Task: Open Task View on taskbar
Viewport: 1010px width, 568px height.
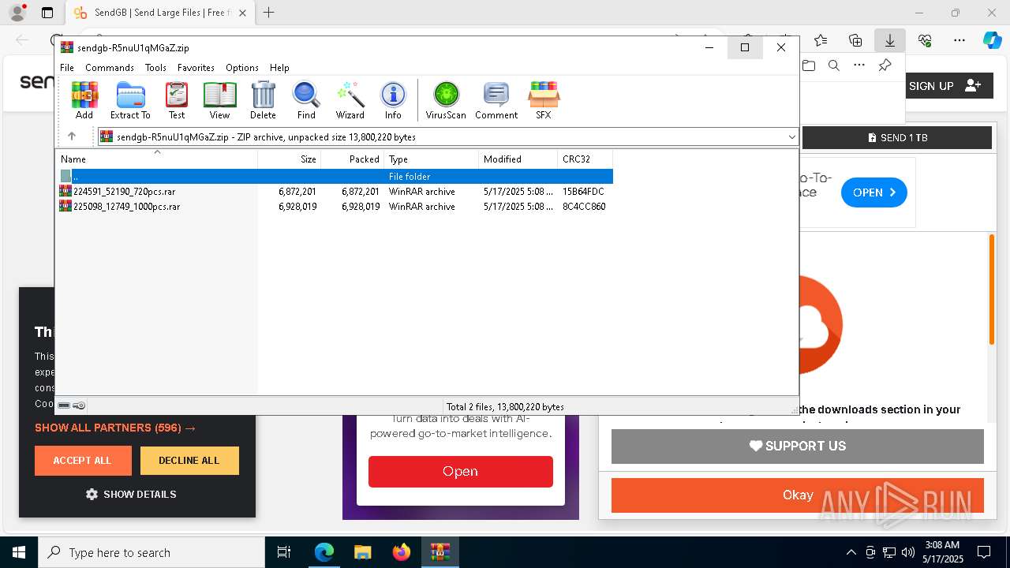Action: [x=284, y=552]
